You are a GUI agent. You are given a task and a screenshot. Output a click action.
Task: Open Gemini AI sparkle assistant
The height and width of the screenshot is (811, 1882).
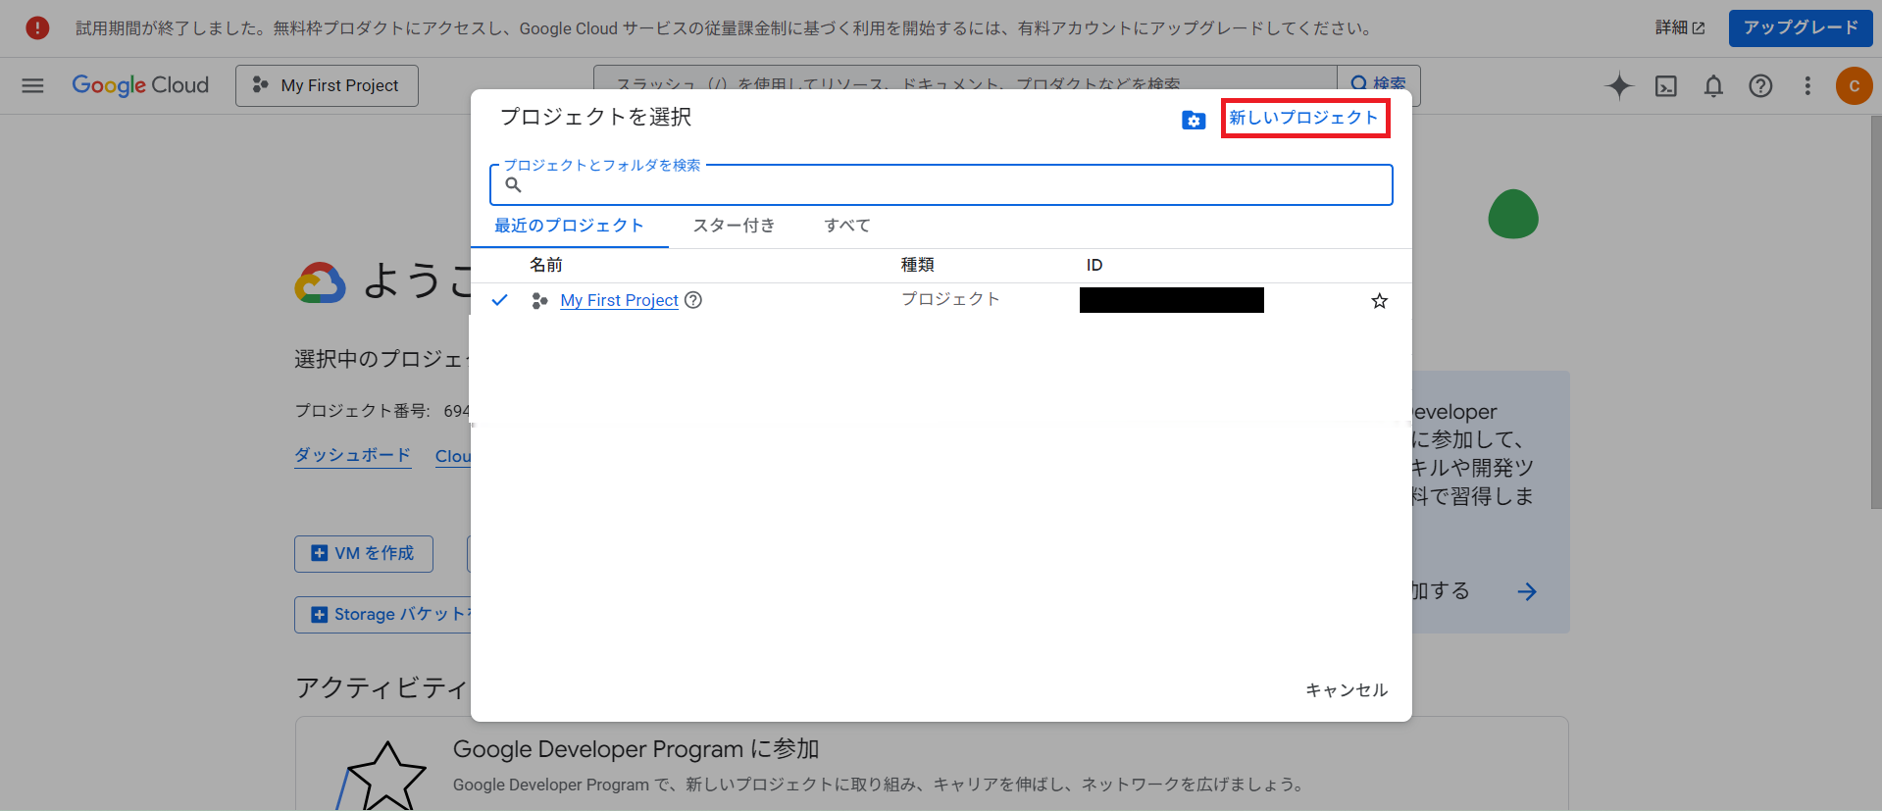(1619, 86)
